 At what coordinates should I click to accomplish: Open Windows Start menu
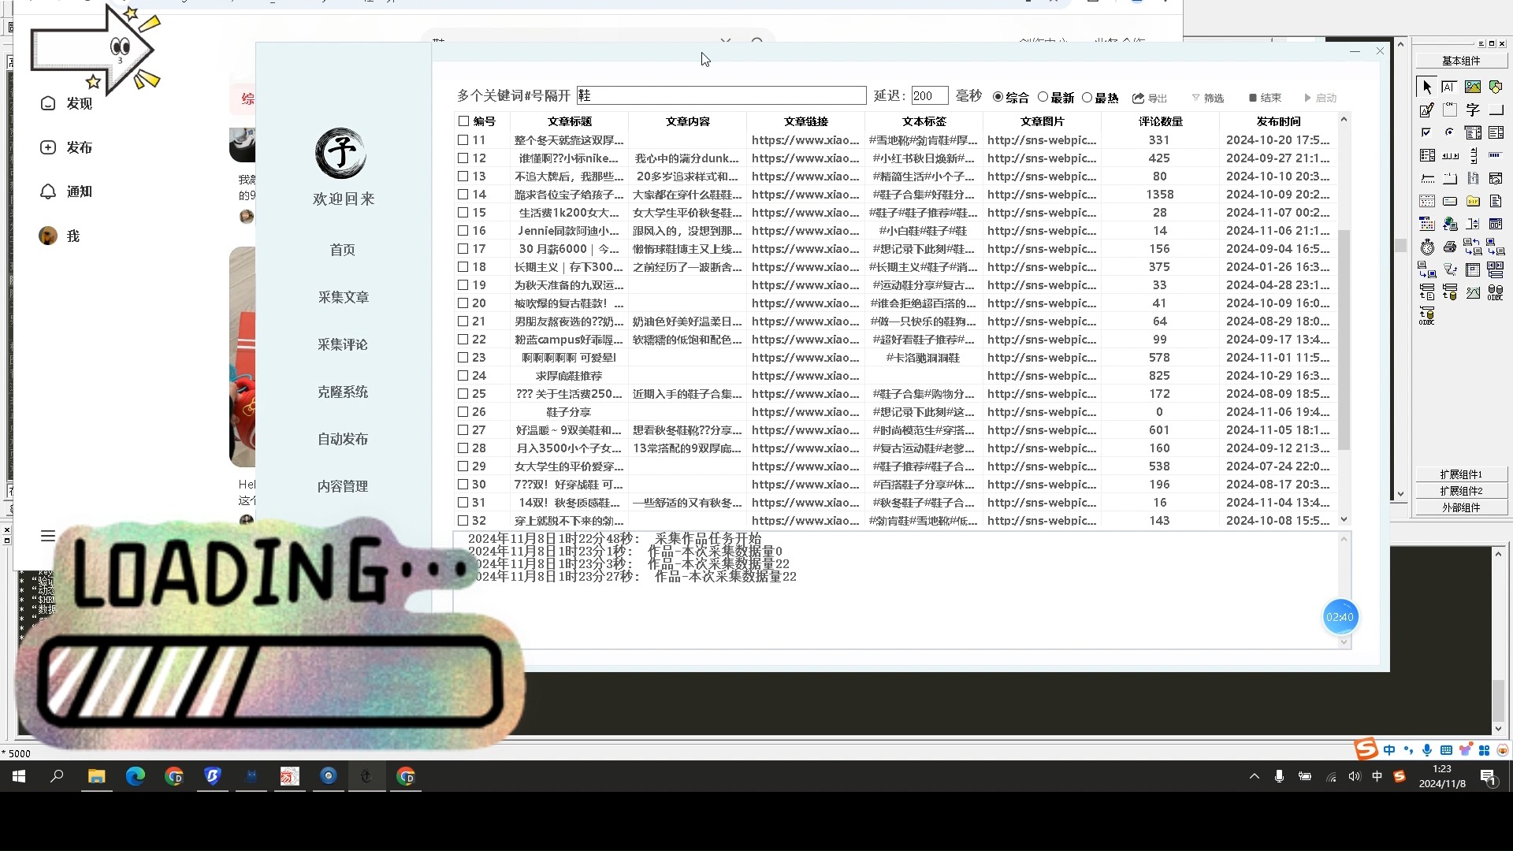tap(19, 776)
